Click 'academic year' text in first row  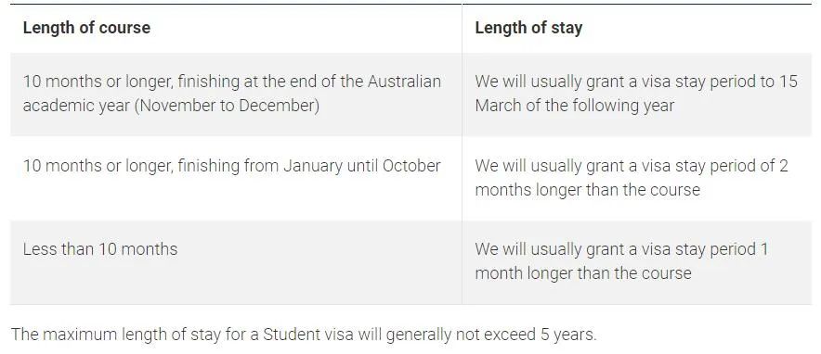[x=75, y=106]
